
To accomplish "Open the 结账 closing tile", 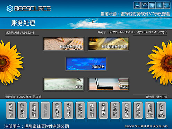I will point(108,84).
